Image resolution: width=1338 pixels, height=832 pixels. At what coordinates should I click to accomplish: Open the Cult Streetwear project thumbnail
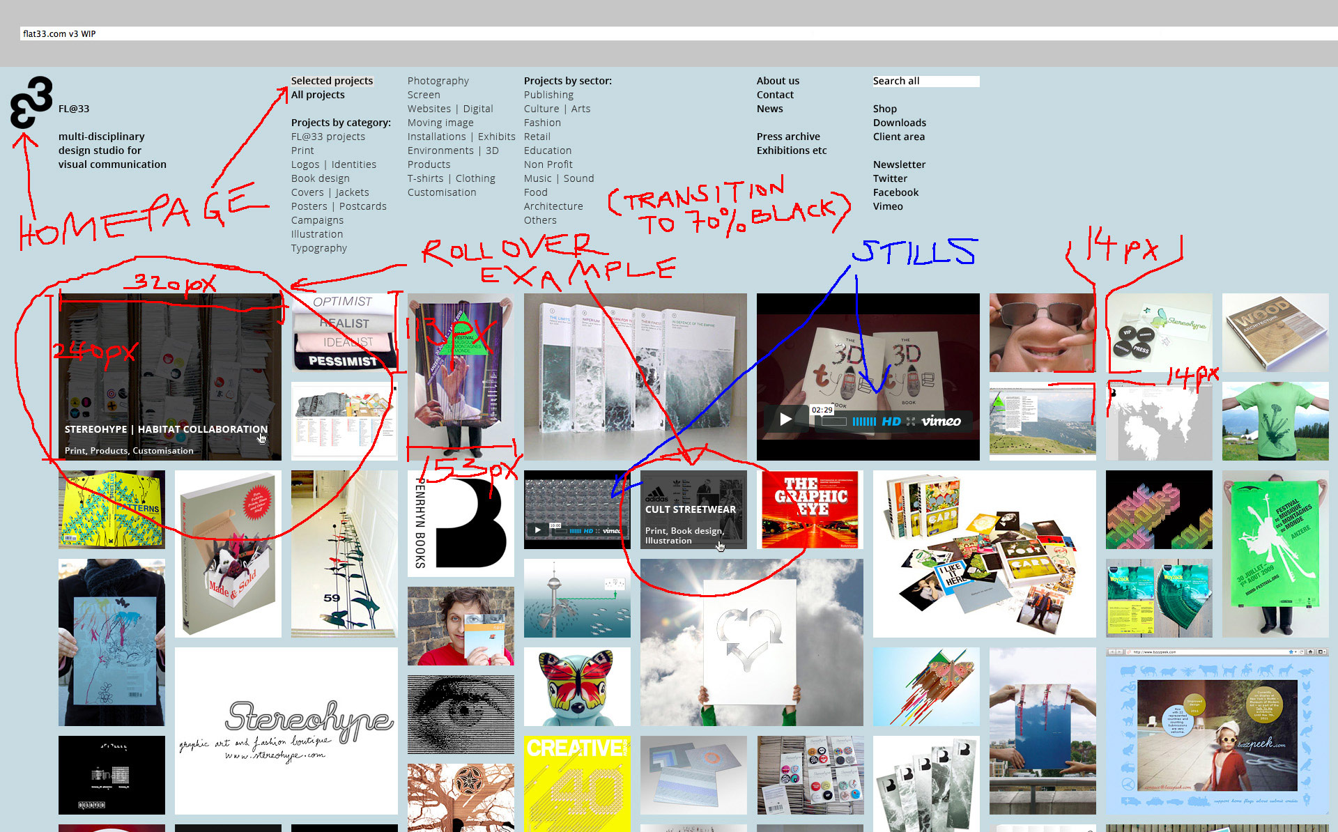pos(693,509)
